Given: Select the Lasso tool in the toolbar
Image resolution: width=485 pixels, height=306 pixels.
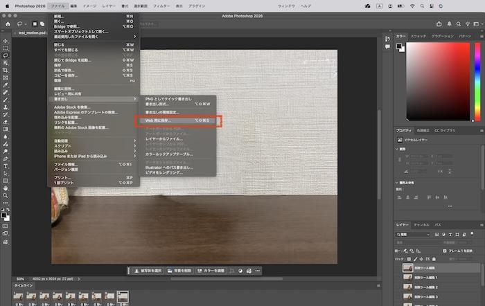Looking at the screenshot, I should coord(6,55).
